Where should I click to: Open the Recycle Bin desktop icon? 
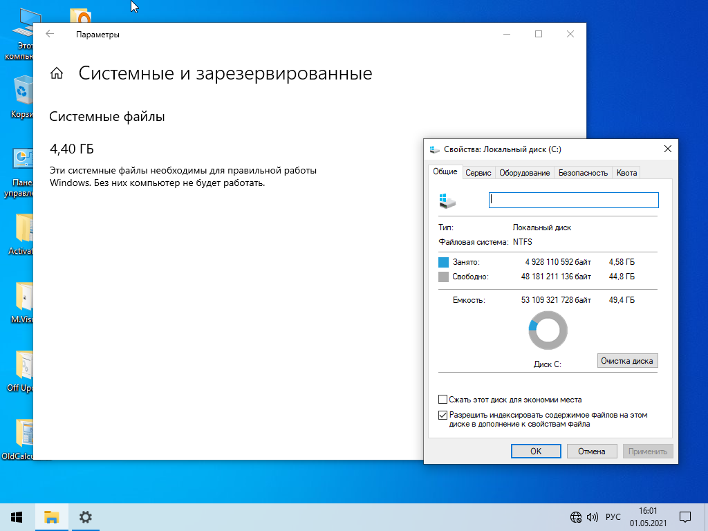pyautogui.click(x=21, y=97)
